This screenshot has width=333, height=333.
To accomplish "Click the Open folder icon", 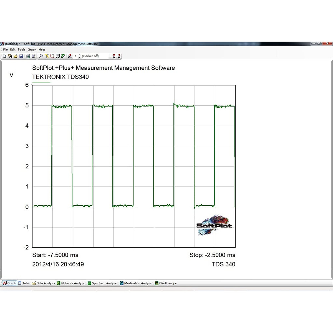I will coord(16,56).
